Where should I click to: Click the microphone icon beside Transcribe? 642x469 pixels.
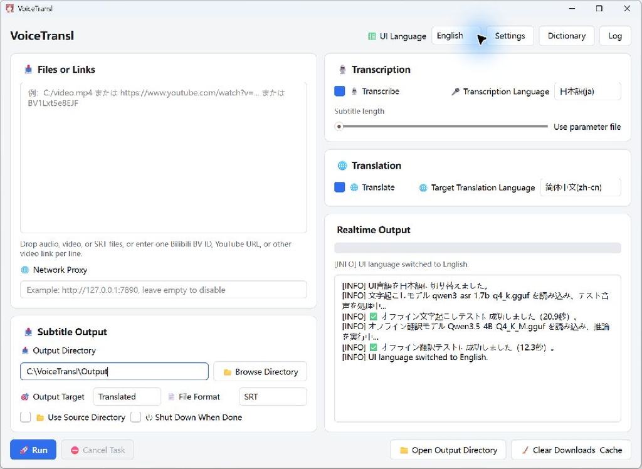tap(354, 92)
